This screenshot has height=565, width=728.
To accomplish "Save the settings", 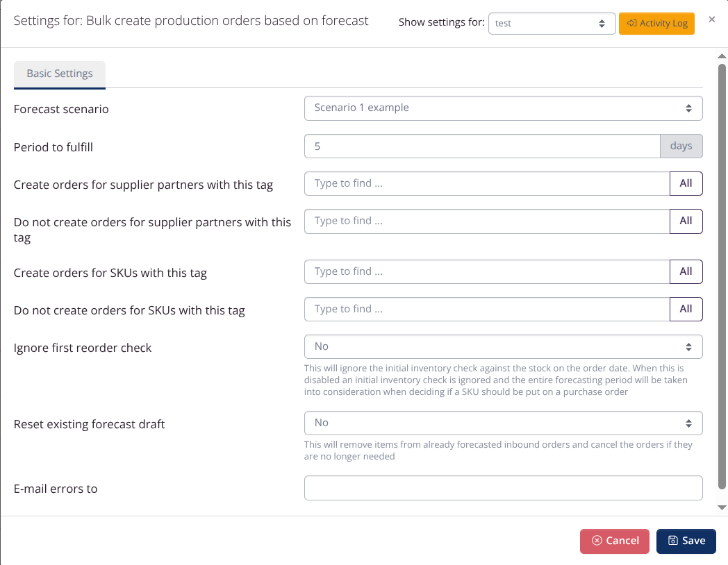I will point(686,541).
